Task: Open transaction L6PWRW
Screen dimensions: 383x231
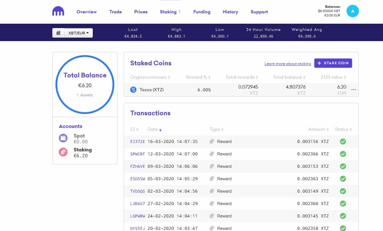Action: point(138,216)
